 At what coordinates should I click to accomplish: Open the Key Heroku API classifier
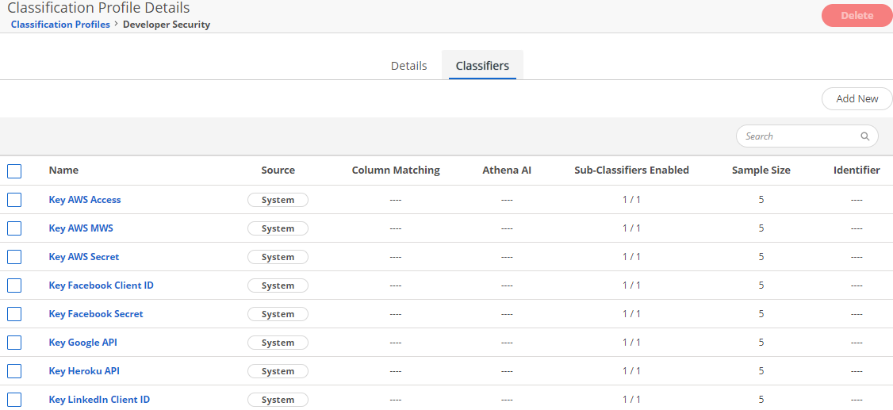(x=84, y=370)
